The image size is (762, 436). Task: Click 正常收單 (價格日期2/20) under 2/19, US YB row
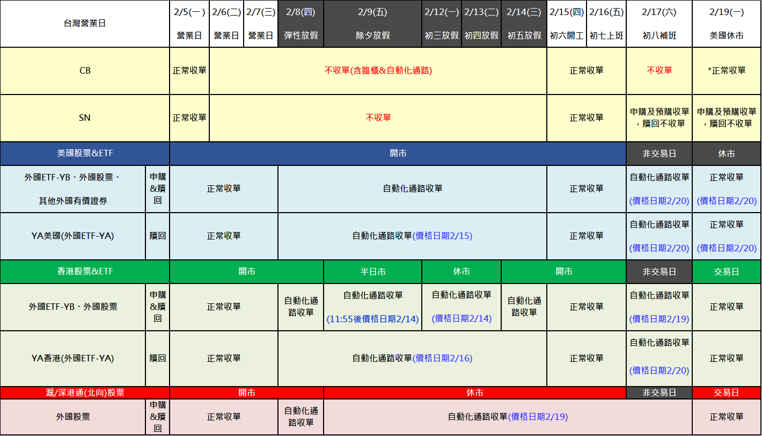click(727, 189)
